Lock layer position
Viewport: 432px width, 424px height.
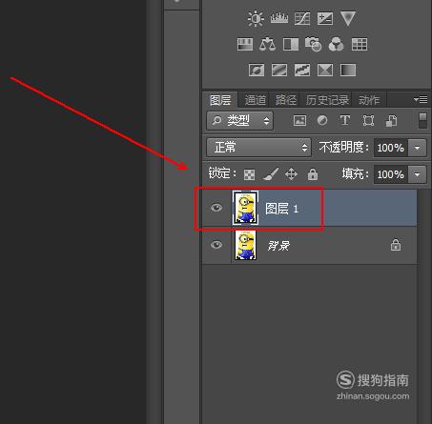click(x=291, y=174)
